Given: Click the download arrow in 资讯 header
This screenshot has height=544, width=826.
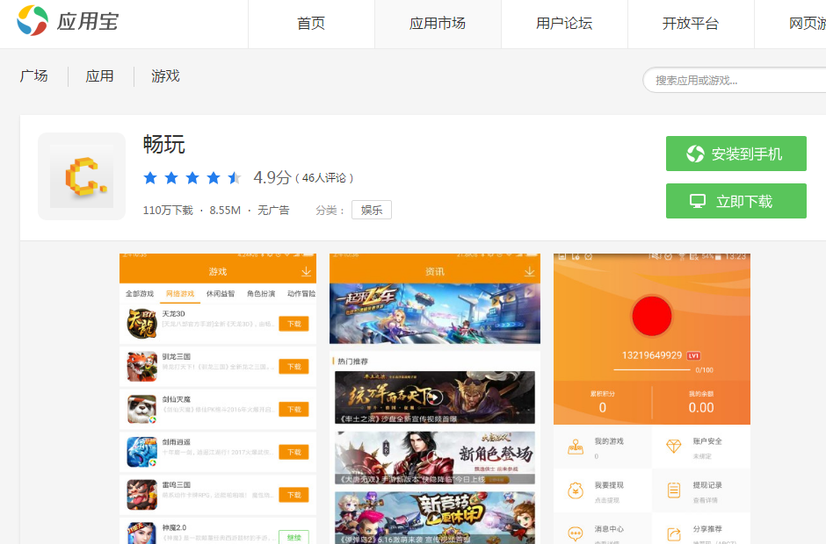Looking at the screenshot, I should pyautogui.click(x=528, y=272).
